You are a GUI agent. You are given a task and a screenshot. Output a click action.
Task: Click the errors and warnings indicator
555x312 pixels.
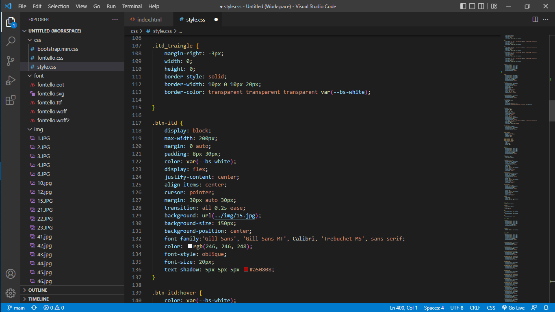click(x=54, y=308)
